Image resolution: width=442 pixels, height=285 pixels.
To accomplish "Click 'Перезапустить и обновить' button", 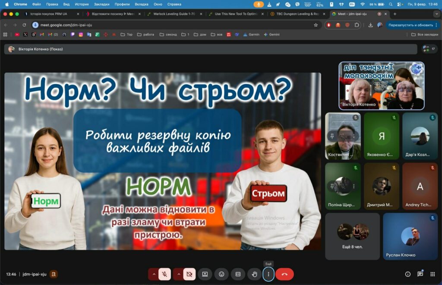I will [x=410, y=25].
